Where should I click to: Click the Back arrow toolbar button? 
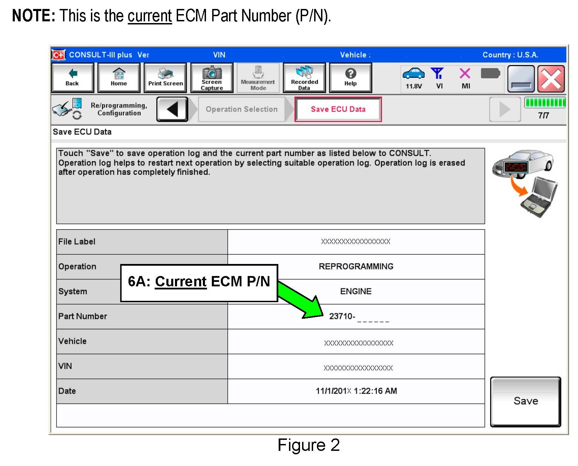pyautogui.click(x=72, y=78)
